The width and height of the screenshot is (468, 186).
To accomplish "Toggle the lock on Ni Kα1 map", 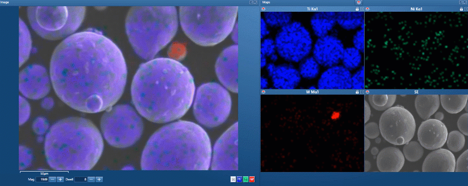I will 461,9.
